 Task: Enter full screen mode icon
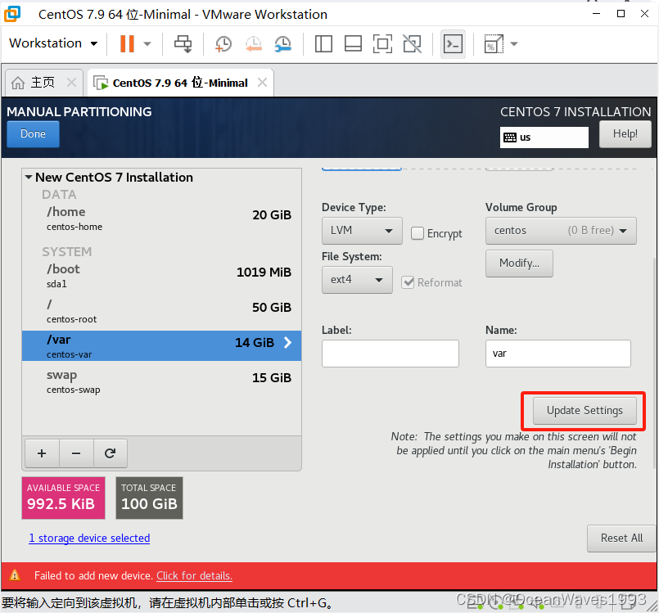[382, 43]
